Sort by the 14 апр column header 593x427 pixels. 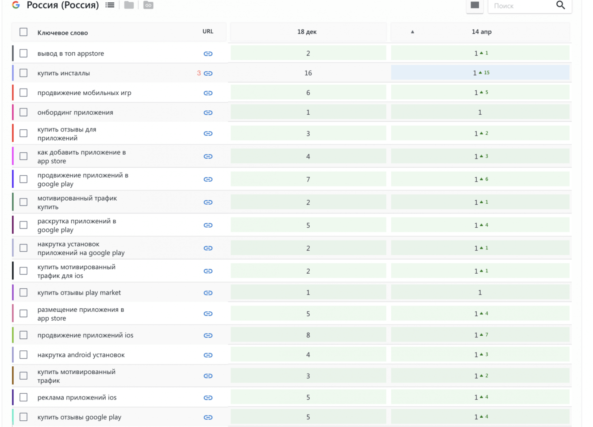pos(481,32)
